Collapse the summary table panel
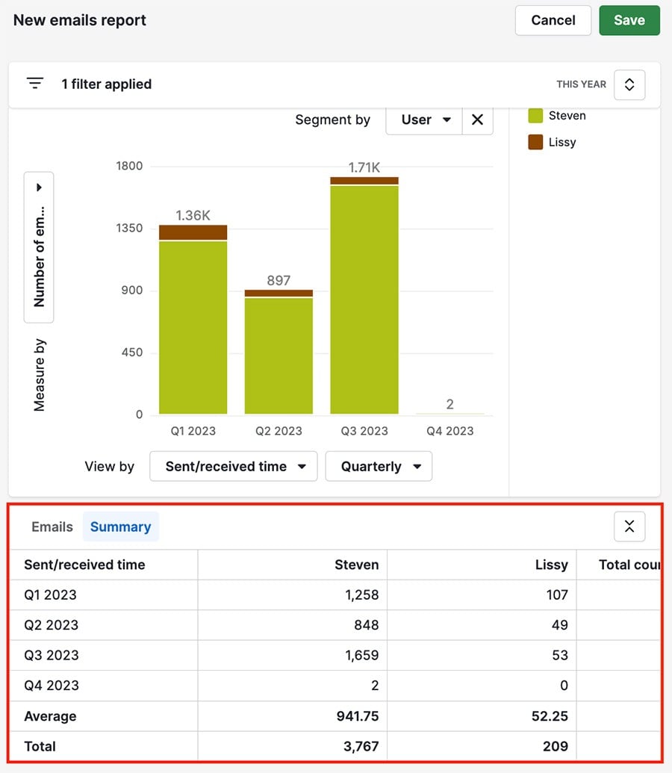 tap(629, 527)
